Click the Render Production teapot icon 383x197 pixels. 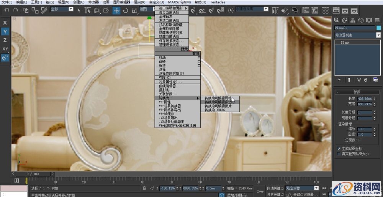354,10
